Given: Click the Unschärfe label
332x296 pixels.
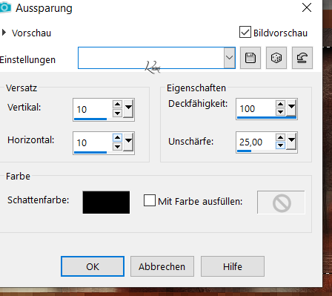Looking at the screenshot, I should [190, 142].
